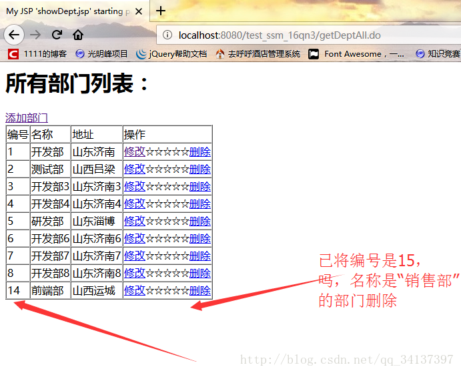Open the jQuery帮助文档 bookmark

[x=171, y=54]
